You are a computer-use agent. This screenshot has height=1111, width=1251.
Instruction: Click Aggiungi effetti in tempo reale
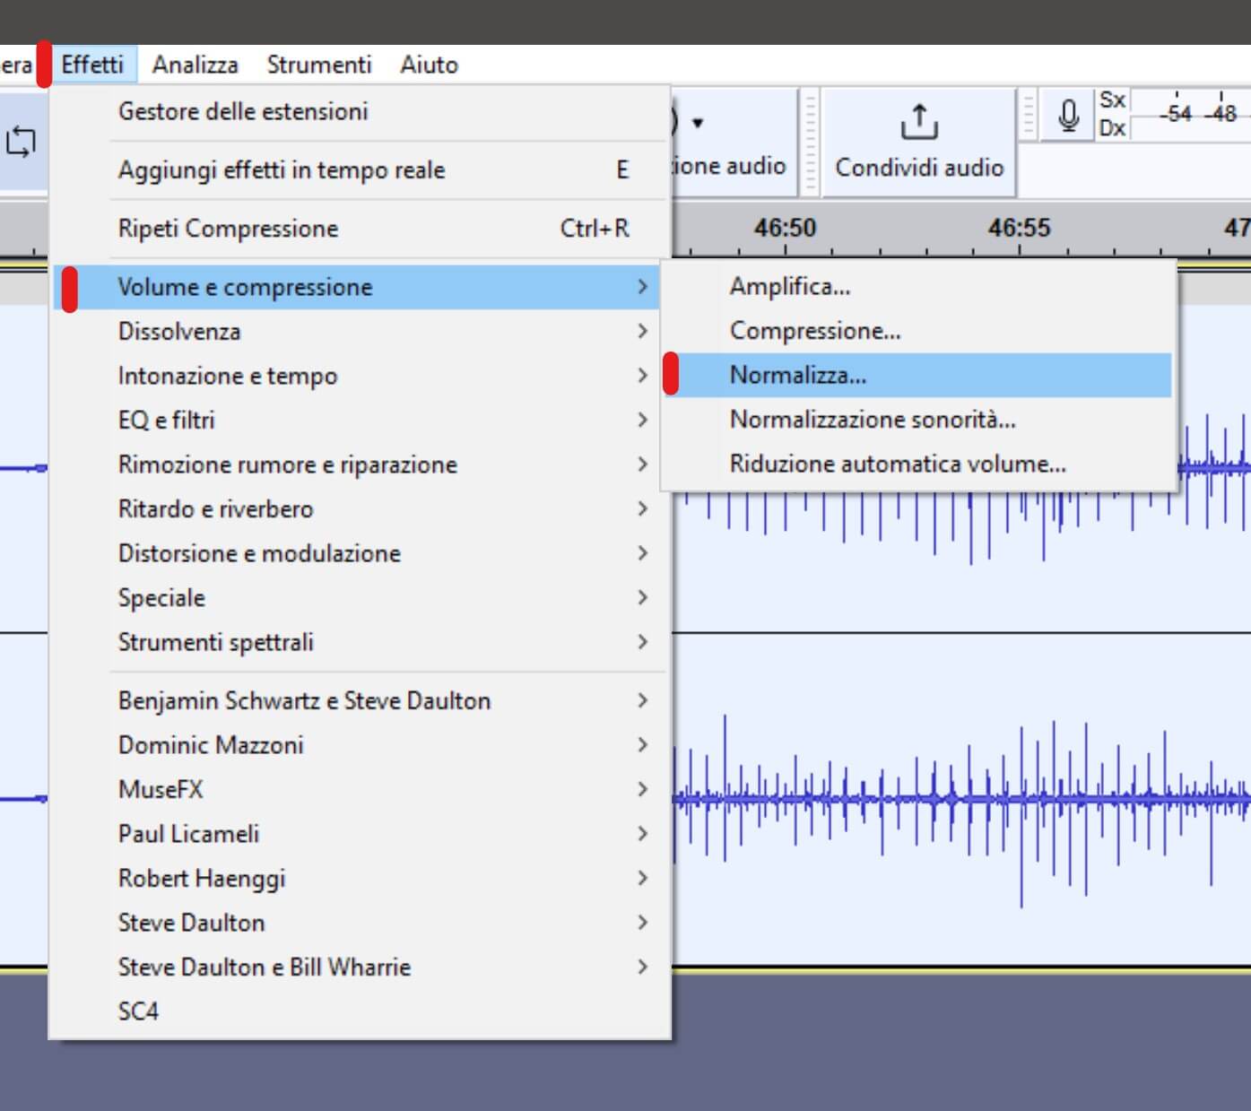[x=282, y=170]
